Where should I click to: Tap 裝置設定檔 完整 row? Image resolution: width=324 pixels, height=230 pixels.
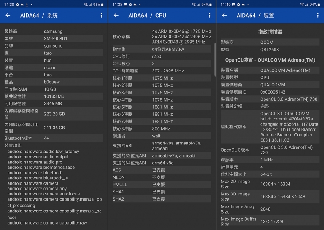(x=270, y=106)
